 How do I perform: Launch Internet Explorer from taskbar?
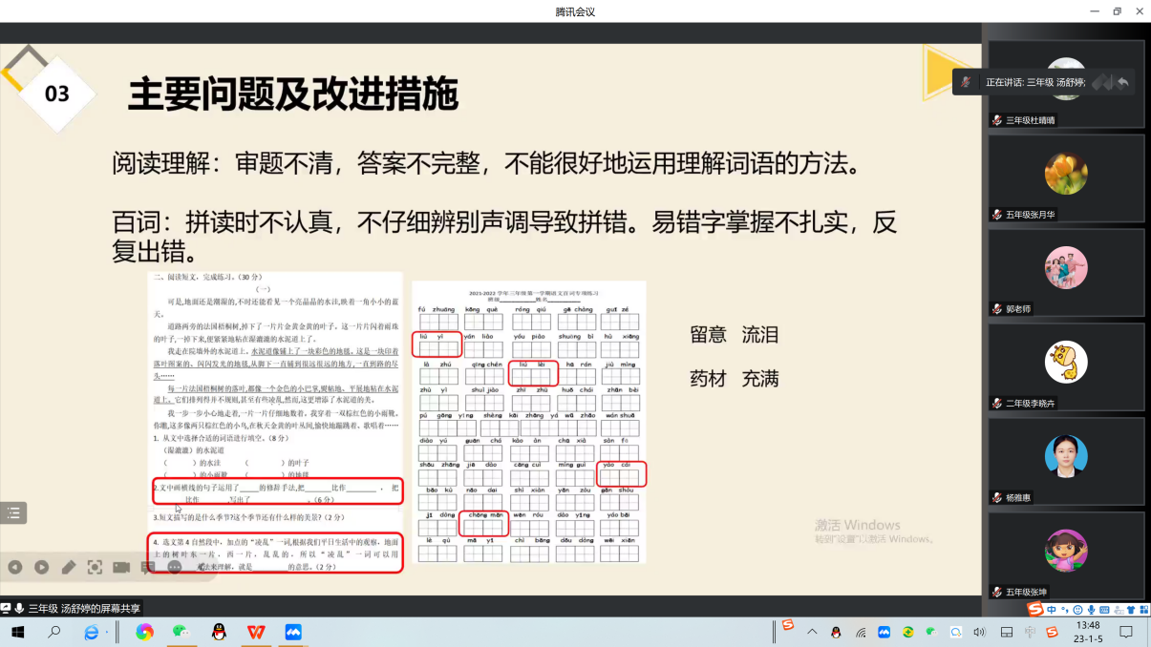pyautogui.click(x=93, y=632)
